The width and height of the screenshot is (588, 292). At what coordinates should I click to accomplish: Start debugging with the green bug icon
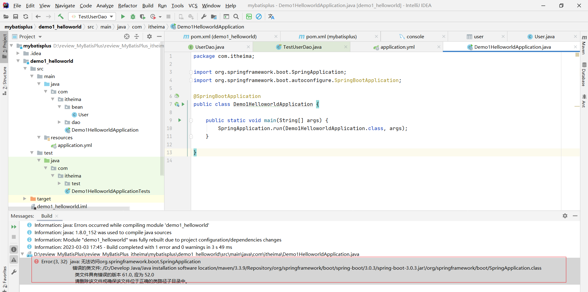coord(133,17)
